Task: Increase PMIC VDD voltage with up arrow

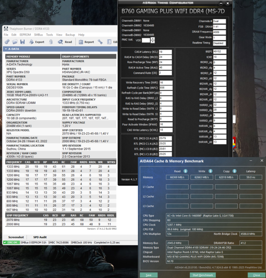Action: (x=153, y=38)
